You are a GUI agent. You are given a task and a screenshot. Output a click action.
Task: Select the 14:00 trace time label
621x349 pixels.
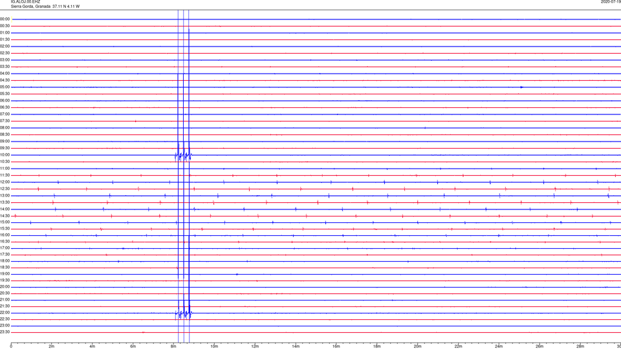click(x=5, y=209)
